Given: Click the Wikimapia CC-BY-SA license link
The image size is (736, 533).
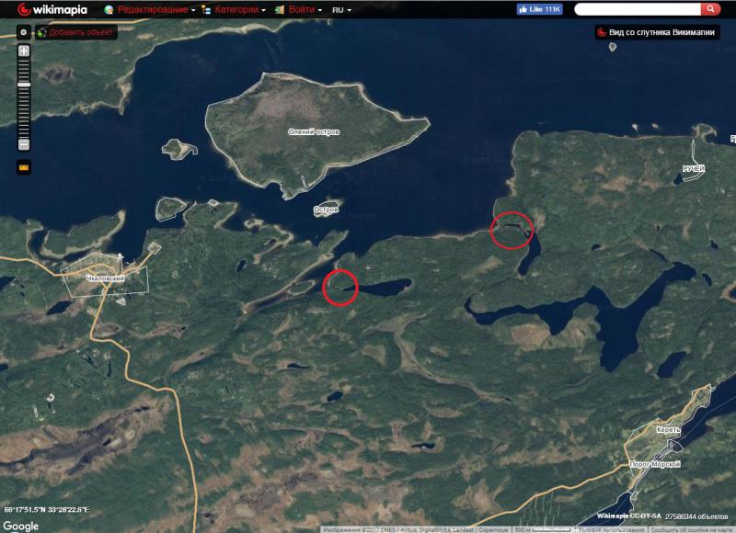Looking at the screenshot, I should 628,516.
